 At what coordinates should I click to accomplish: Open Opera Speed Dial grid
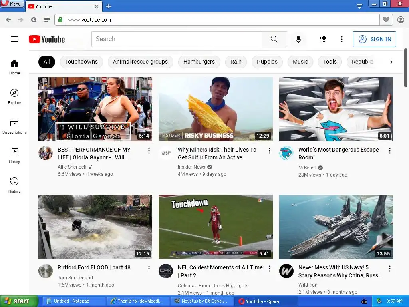pos(47,20)
